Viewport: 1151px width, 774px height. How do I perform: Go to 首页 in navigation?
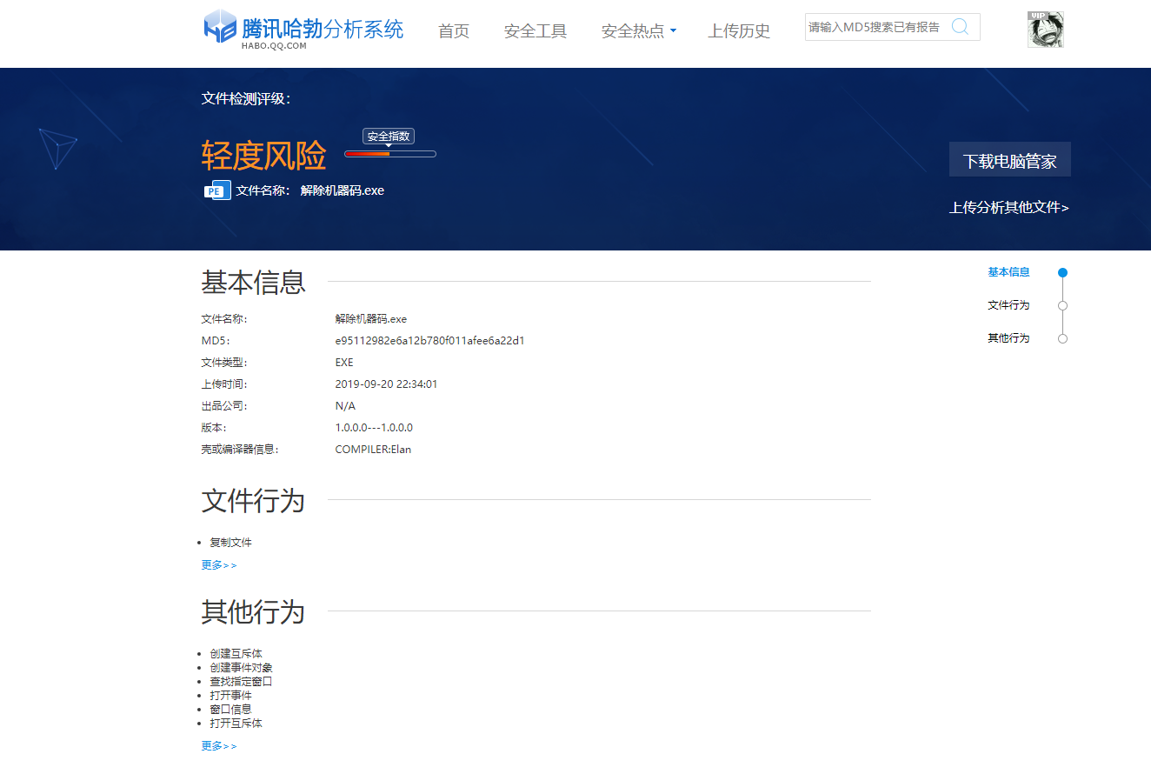[x=453, y=31]
